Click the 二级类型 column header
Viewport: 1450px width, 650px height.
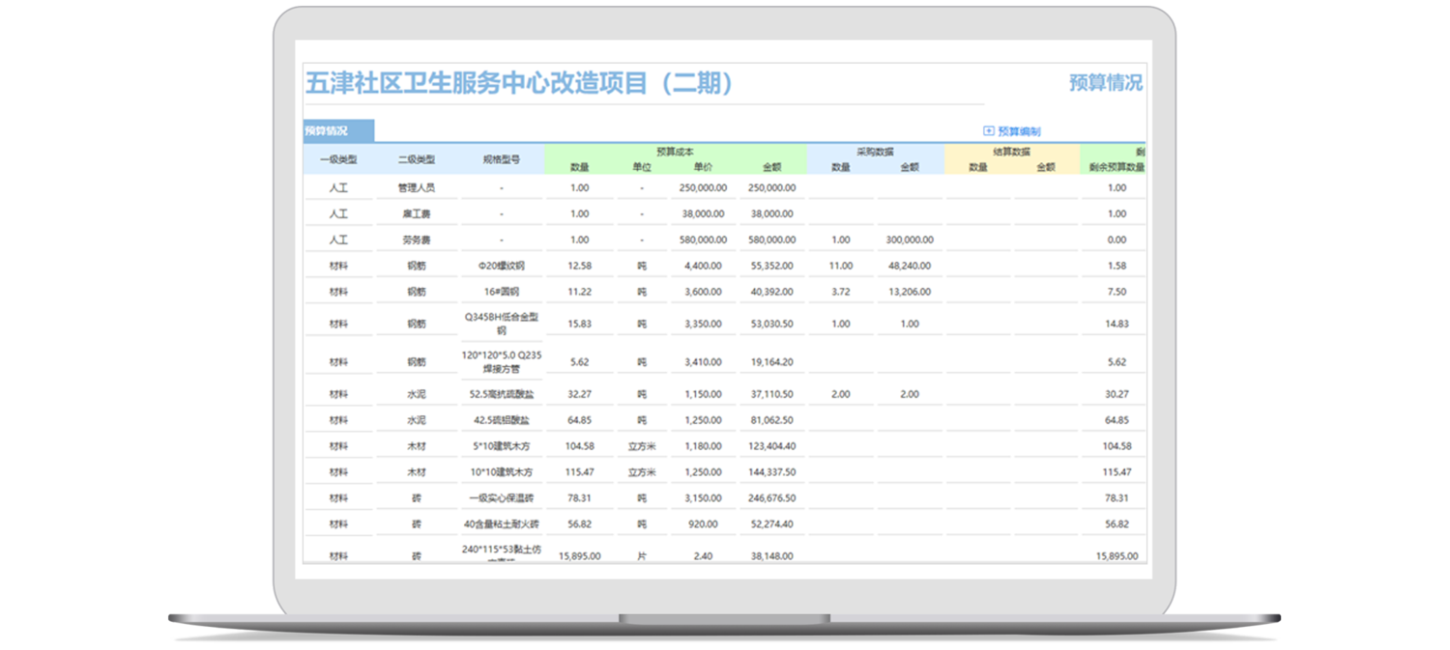[x=417, y=159]
